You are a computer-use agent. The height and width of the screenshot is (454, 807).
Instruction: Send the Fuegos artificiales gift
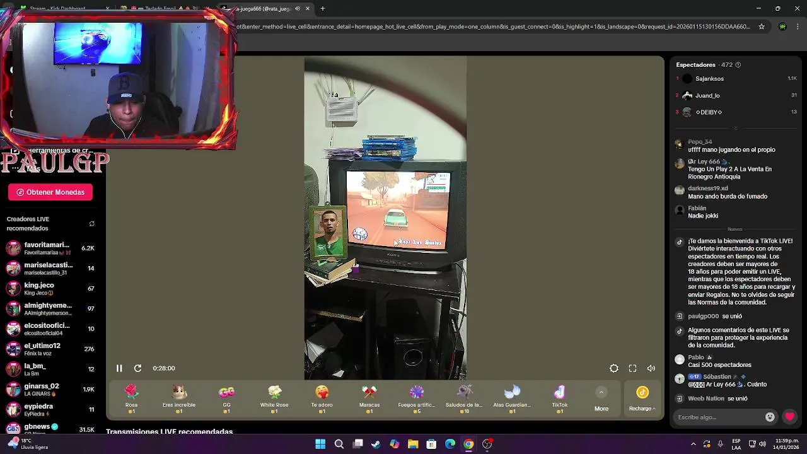click(x=417, y=399)
